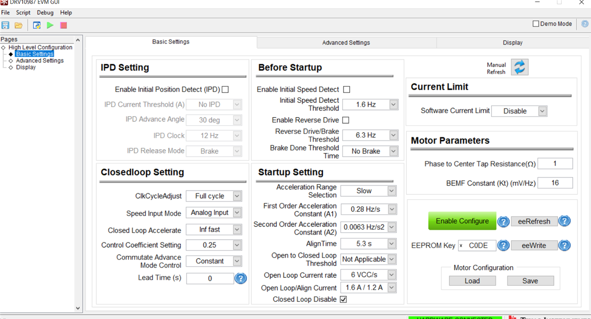Click the eeRefresh button
The height and width of the screenshot is (319, 591).
click(x=534, y=221)
